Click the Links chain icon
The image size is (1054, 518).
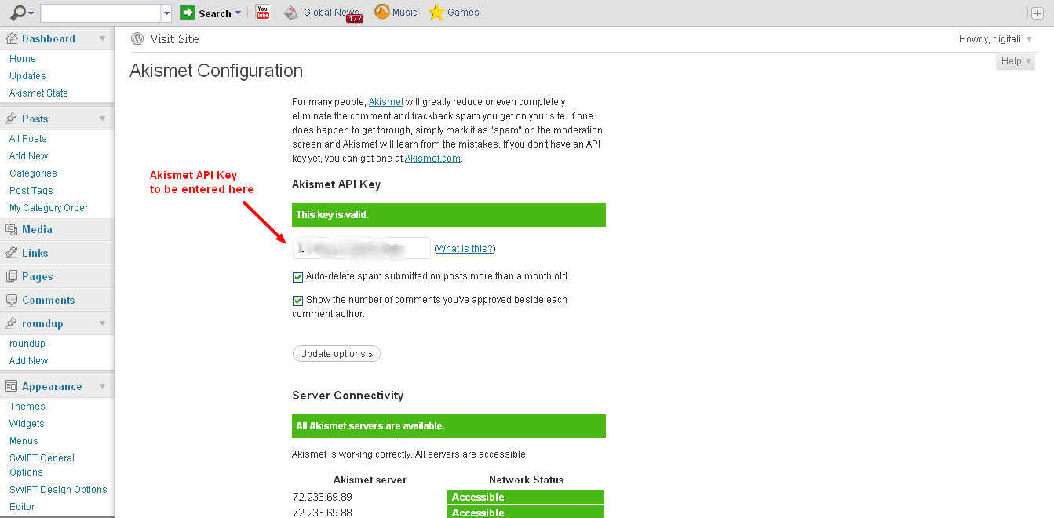[11, 253]
